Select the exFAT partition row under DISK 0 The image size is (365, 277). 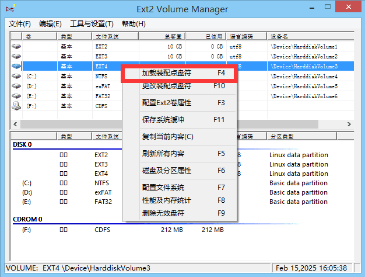click(x=182, y=192)
